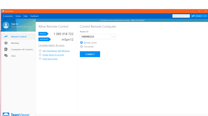This screenshot has height=116, width=208.
Task: Click the Control Remote Computer heading
Action: pyautogui.click(x=98, y=26)
